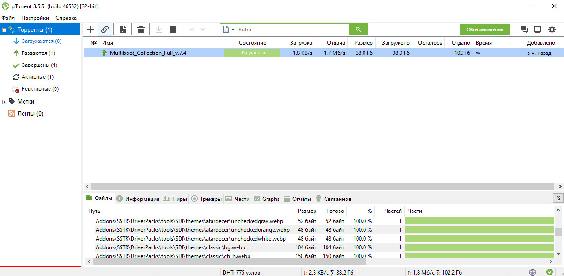This screenshot has height=276, width=564.
Task: Select Ленты (0) in sidebar
Action: pos(30,113)
